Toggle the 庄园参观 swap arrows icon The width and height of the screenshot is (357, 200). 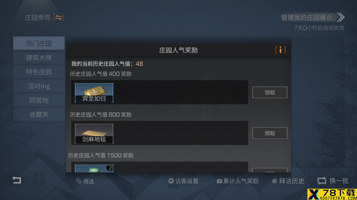(59, 17)
